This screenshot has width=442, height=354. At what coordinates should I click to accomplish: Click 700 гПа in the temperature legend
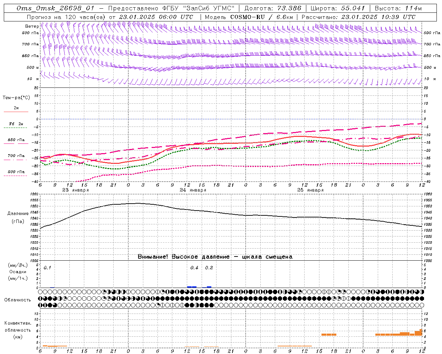pos(16,156)
